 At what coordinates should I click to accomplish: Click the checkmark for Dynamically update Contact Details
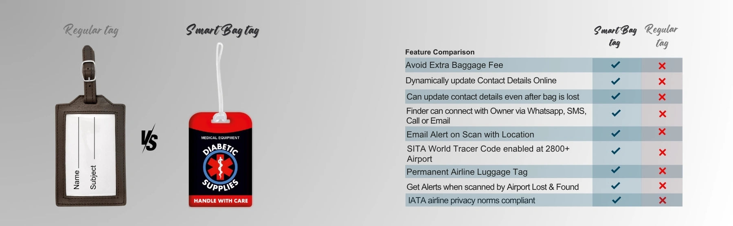tap(616, 81)
